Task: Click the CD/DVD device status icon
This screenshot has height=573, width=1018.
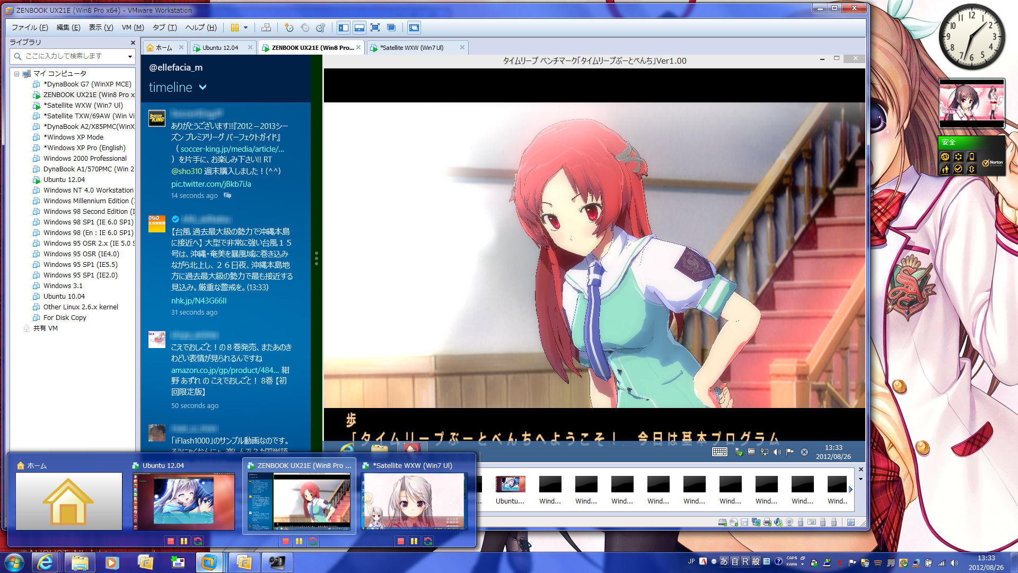Action: tap(733, 523)
